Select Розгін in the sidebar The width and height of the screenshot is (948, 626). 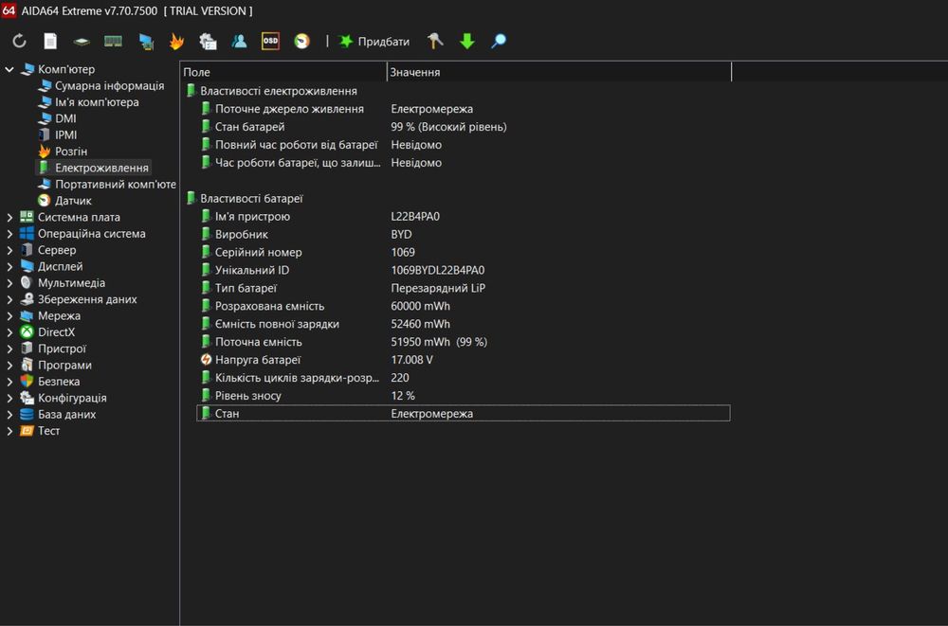tap(71, 152)
